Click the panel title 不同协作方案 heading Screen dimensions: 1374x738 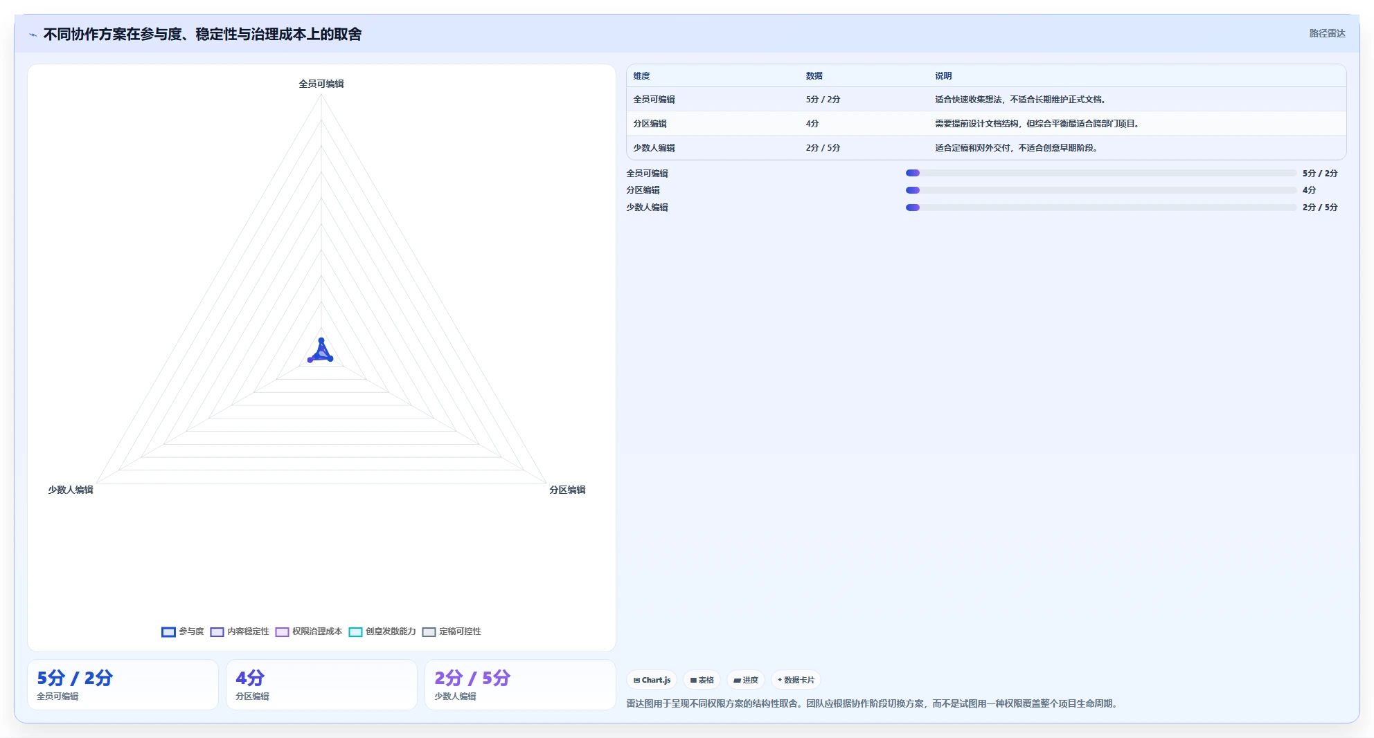tap(202, 35)
